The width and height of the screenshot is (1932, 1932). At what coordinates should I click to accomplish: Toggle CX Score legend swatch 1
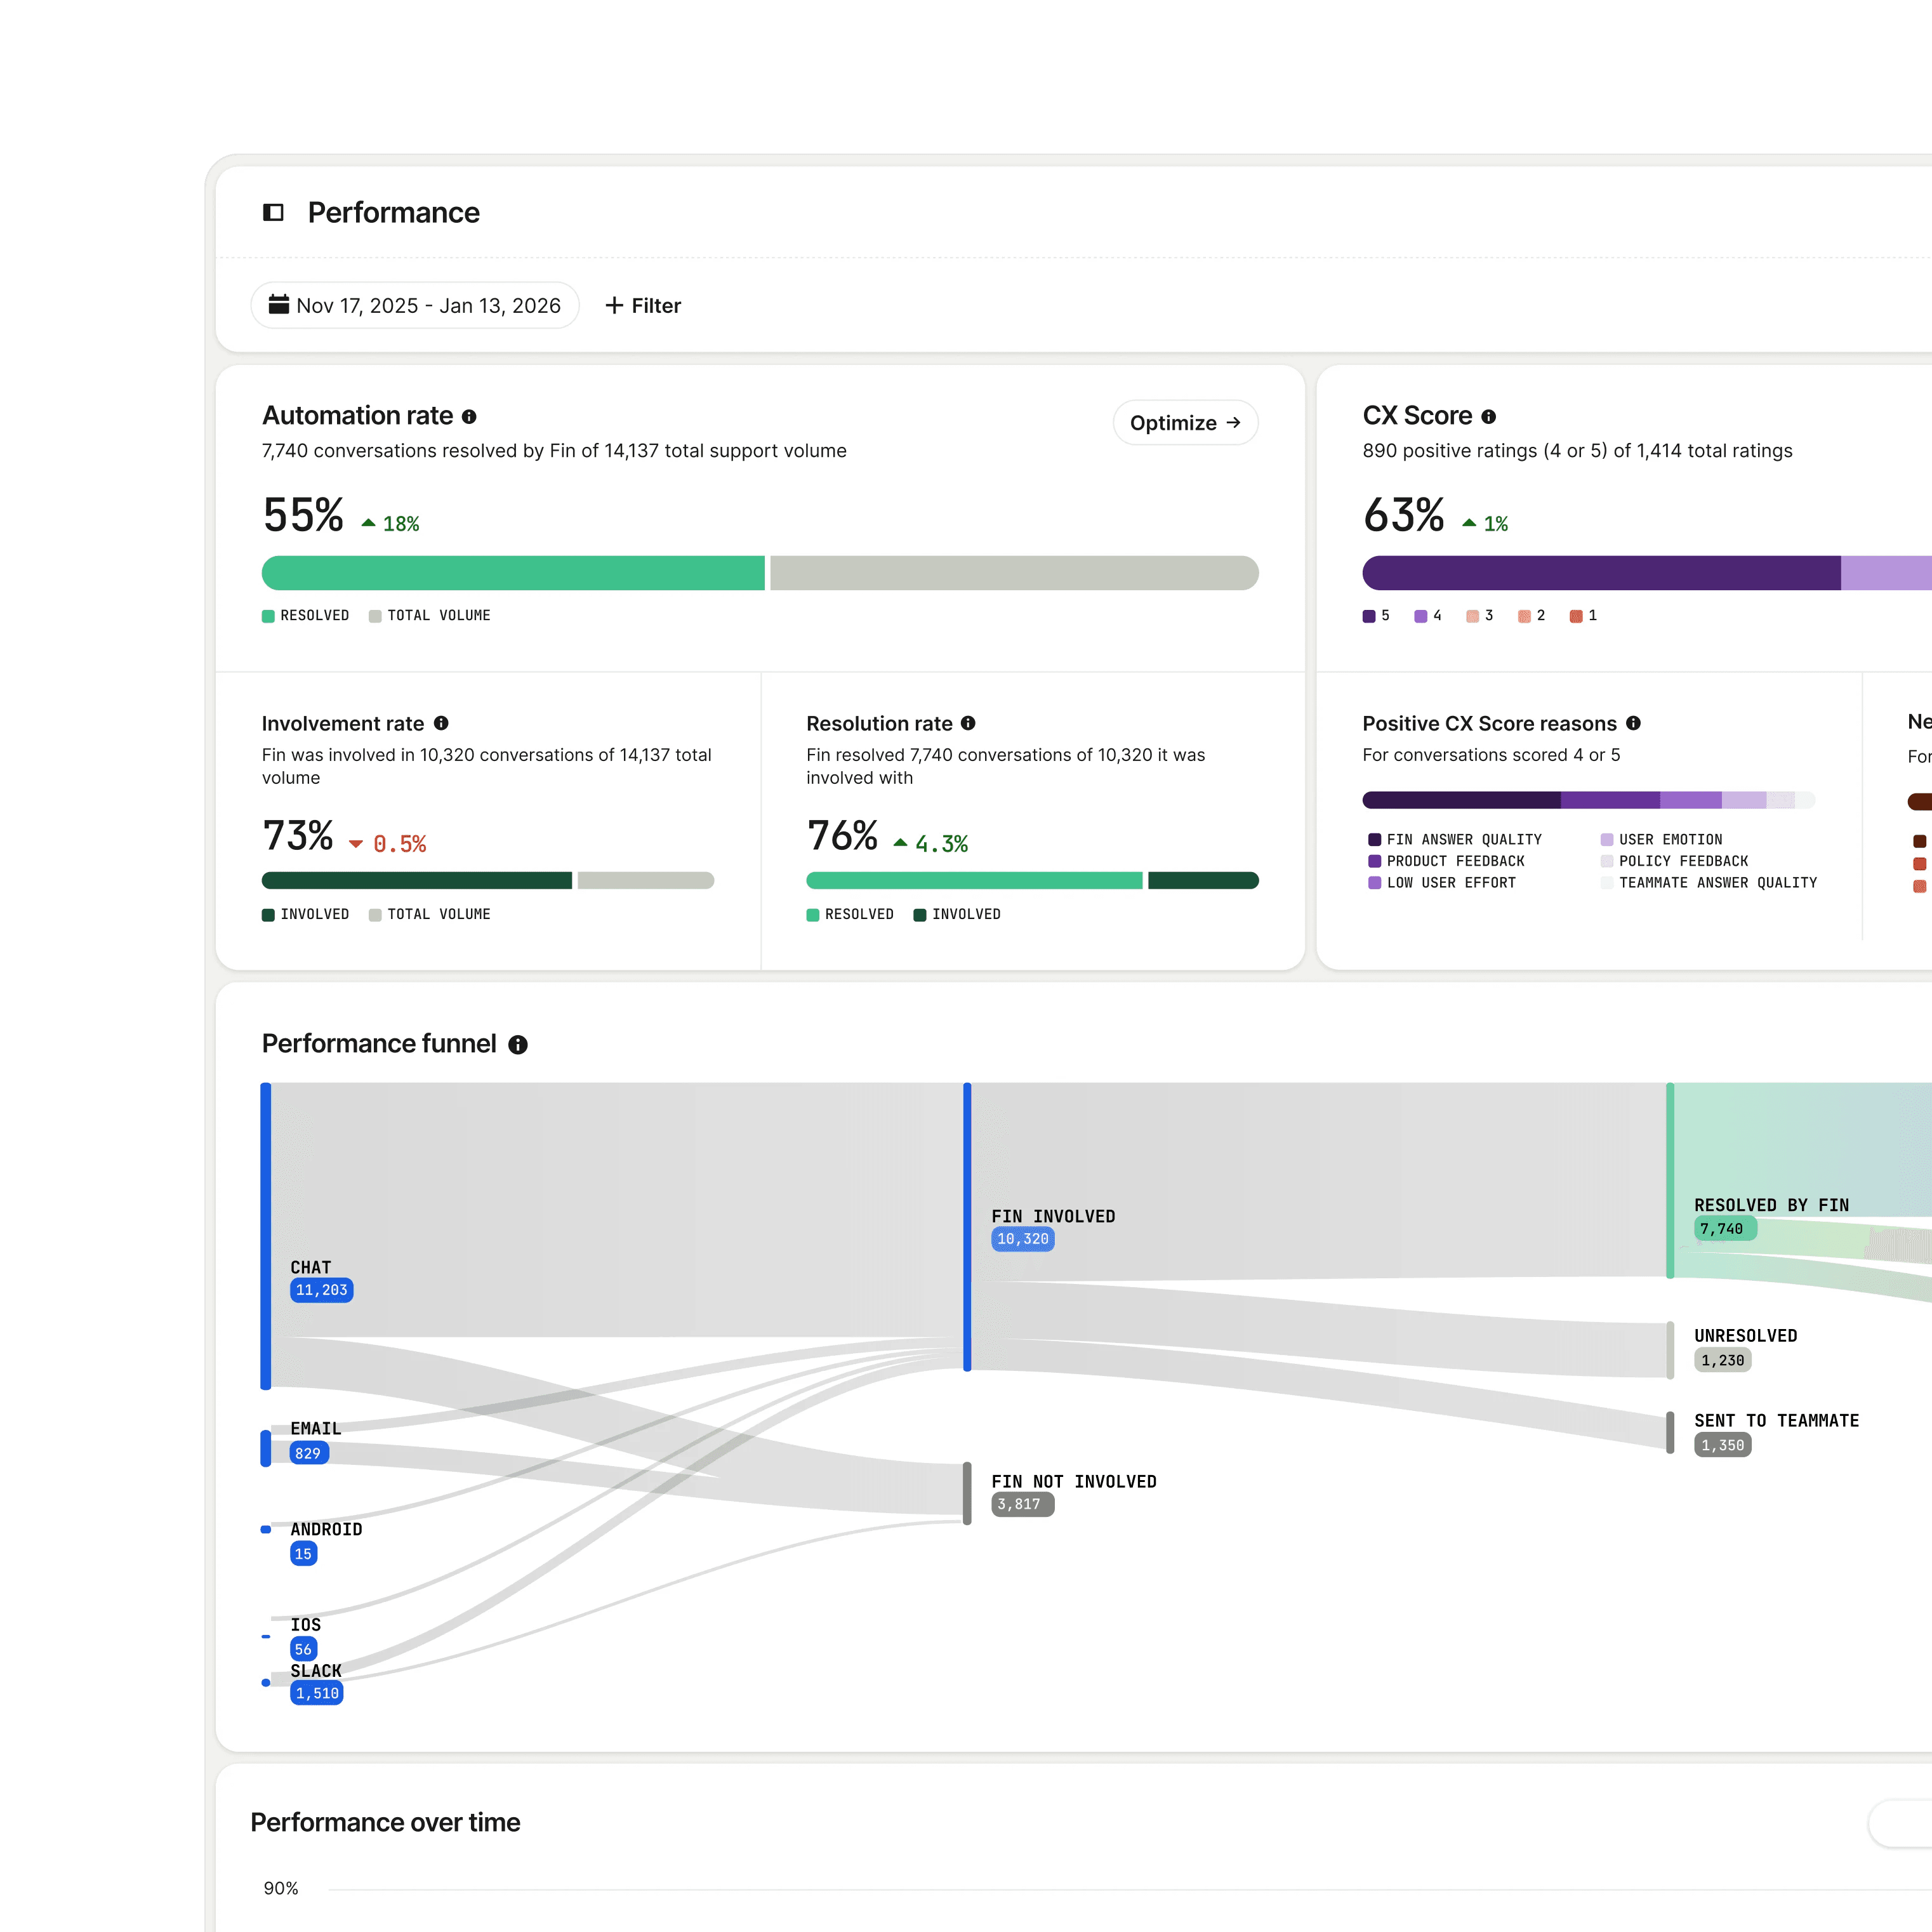coord(1584,616)
